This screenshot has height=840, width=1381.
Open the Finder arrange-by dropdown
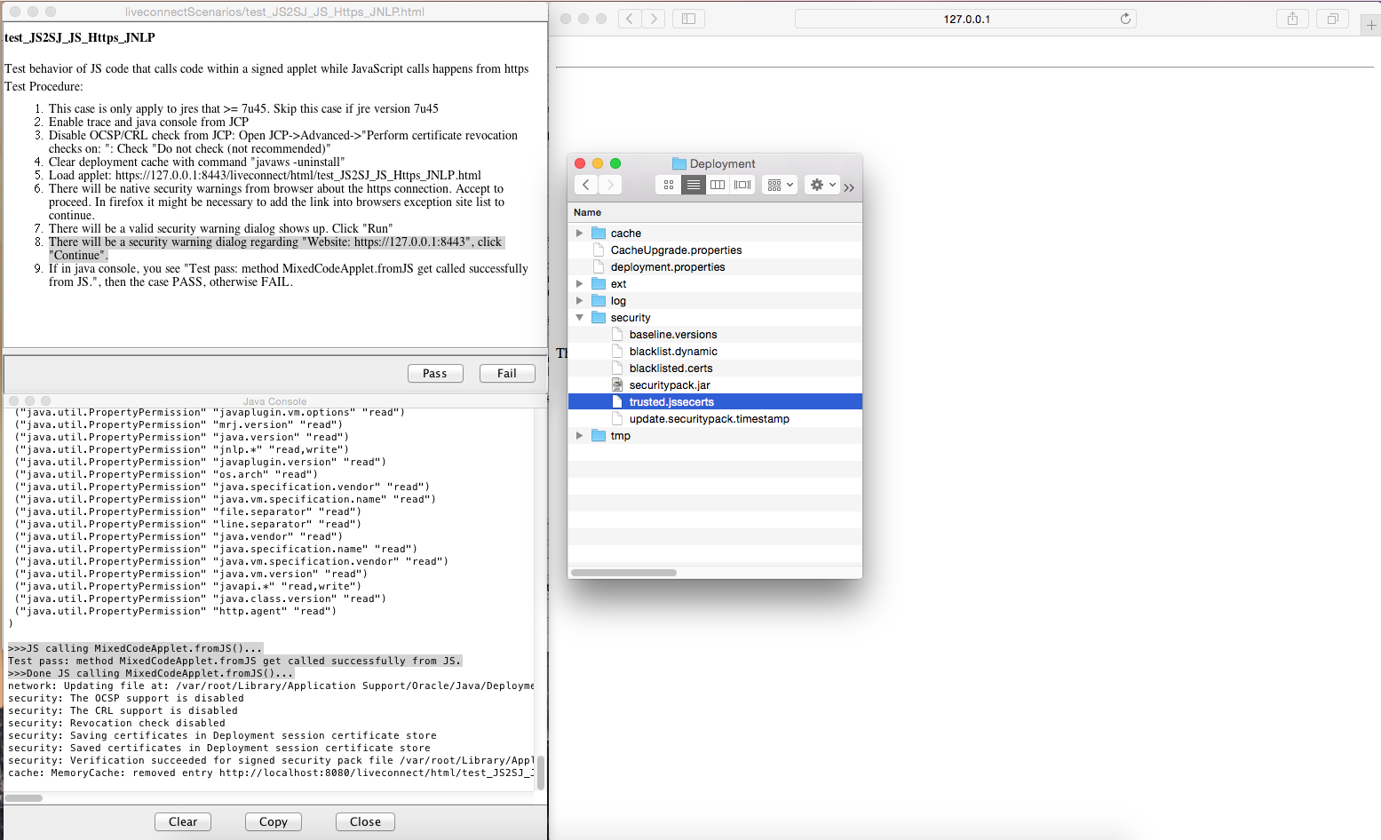781,185
